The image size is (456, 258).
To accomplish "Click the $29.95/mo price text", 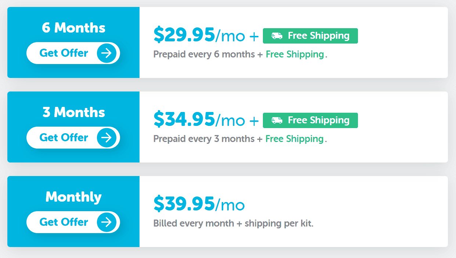I will click(199, 35).
